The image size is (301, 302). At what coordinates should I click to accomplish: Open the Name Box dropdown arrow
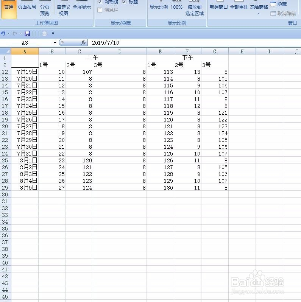pos(55,42)
